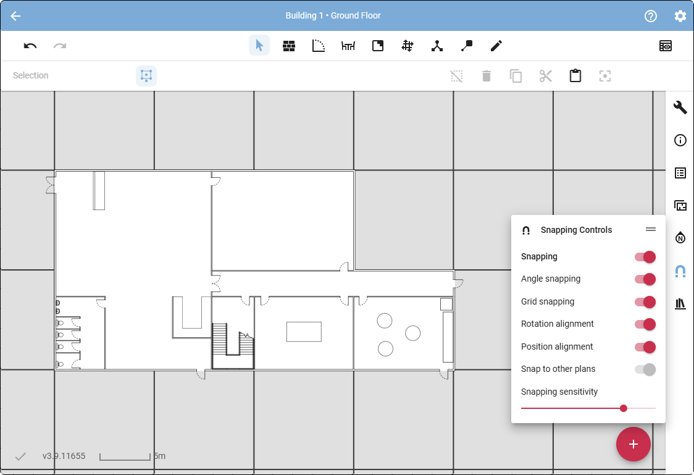The height and width of the screenshot is (475, 694).
Task: Select the rectangular table in middle room
Action: (x=304, y=332)
